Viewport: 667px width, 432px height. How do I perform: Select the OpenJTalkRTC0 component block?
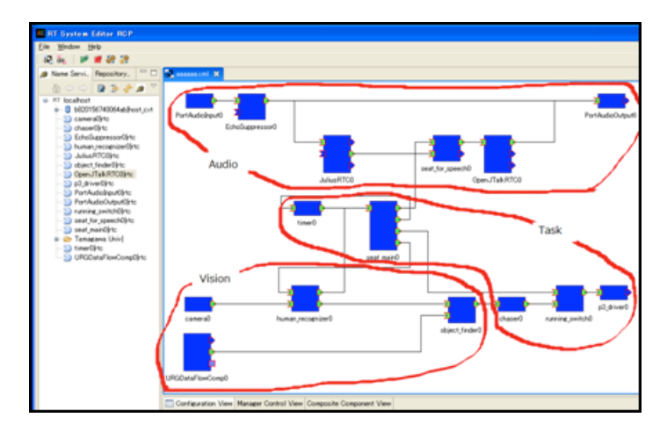click(x=497, y=154)
